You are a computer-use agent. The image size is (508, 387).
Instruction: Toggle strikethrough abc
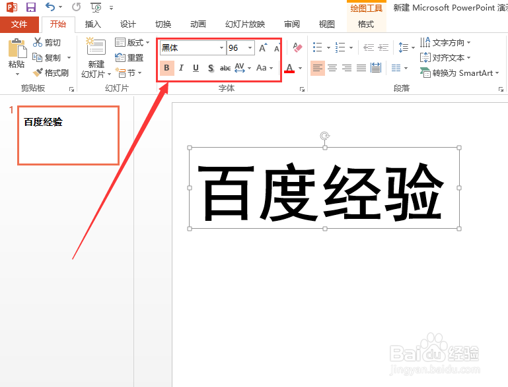(x=225, y=68)
